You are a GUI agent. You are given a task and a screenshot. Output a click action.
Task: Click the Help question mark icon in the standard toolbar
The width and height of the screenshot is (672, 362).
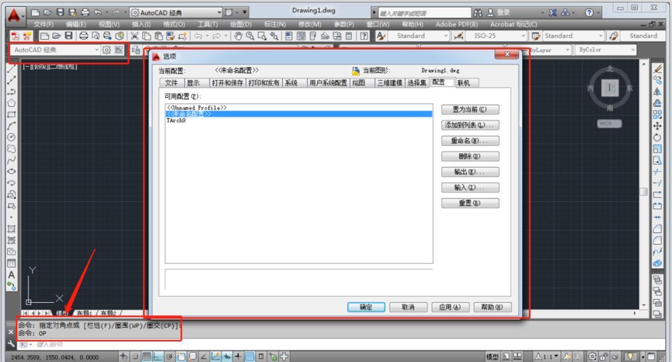pyautogui.click(x=364, y=36)
